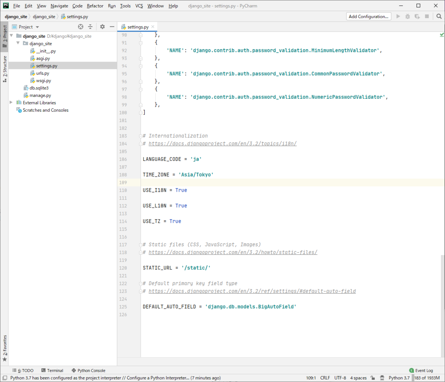Open the Tools menu
The height and width of the screenshot is (382, 445).
125,6
